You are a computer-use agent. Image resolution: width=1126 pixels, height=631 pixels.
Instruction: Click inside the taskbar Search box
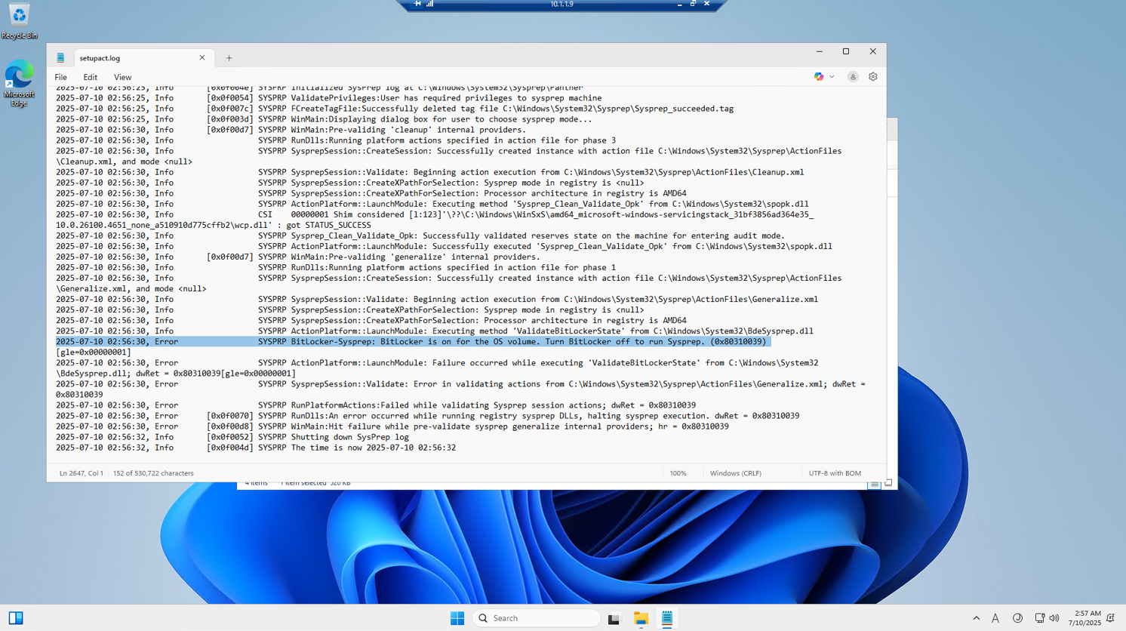[536, 618]
